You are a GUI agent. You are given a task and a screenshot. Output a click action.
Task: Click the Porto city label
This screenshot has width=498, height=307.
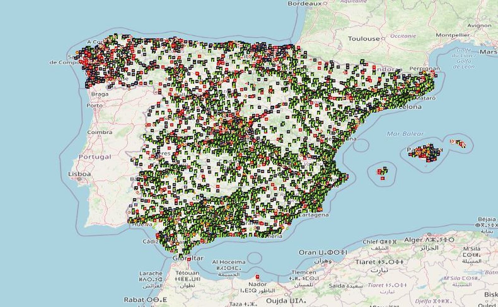[95, 106]
